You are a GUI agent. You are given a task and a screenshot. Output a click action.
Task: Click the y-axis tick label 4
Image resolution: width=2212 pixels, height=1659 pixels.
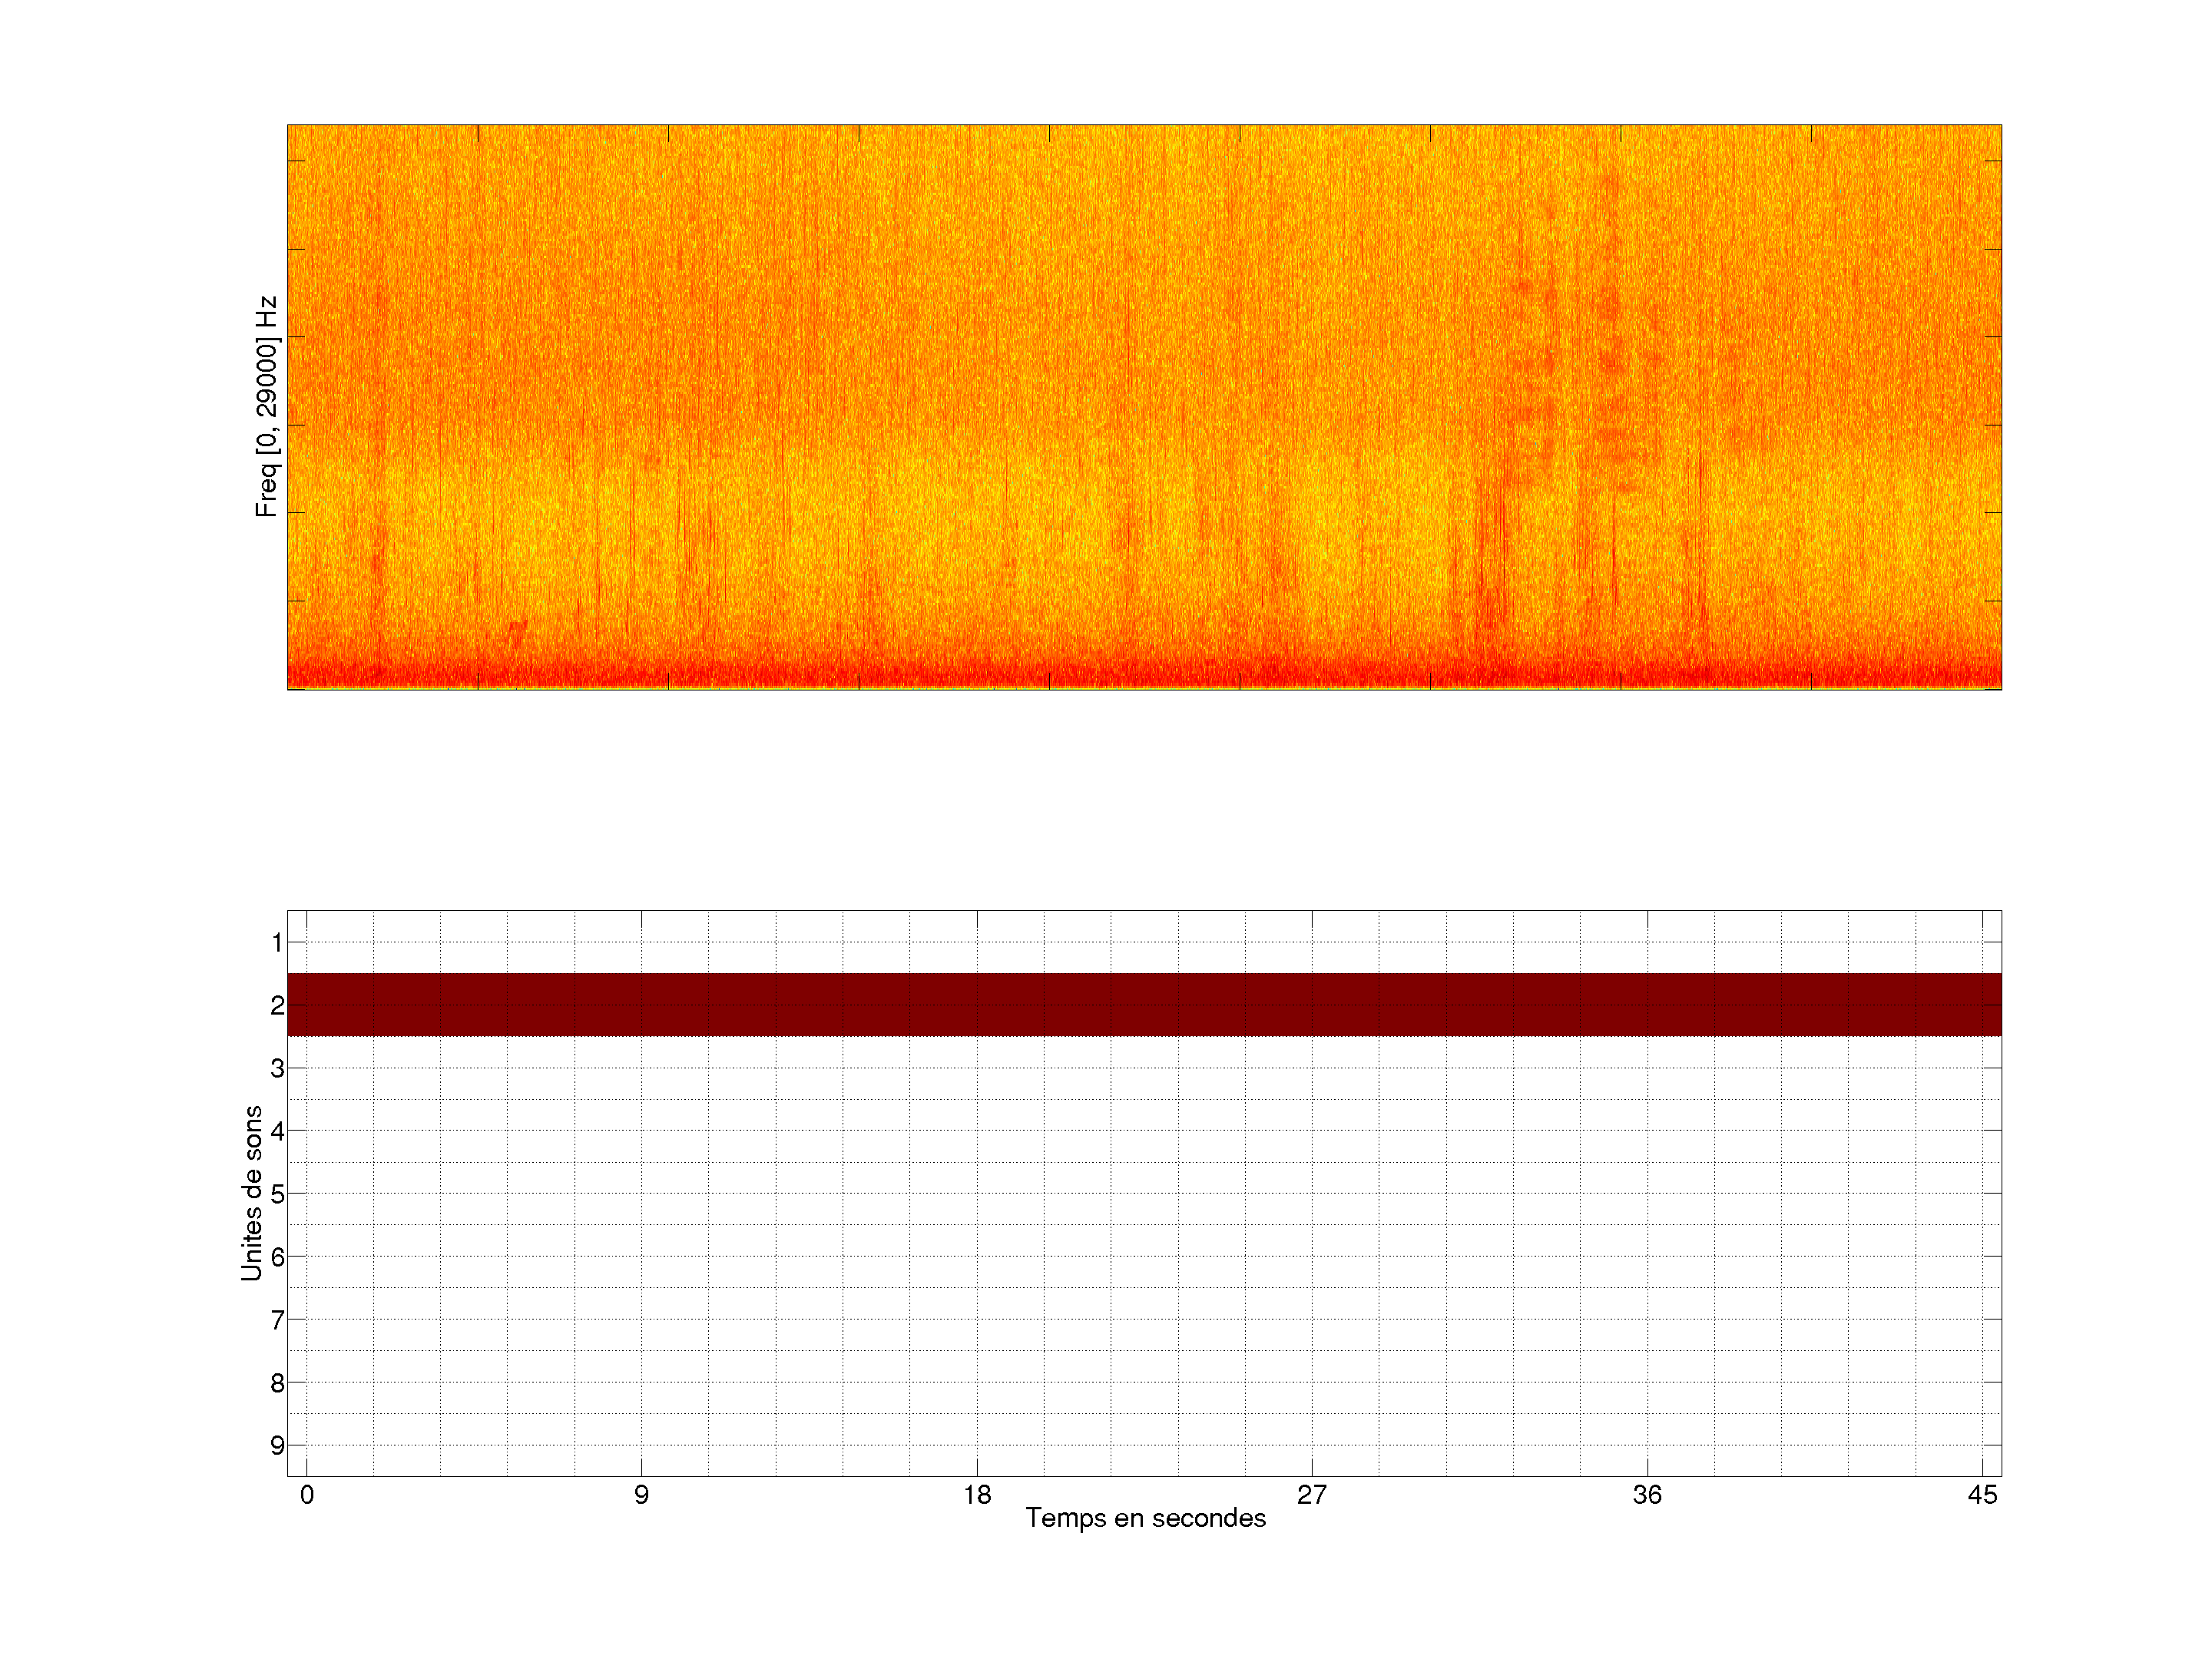tap(277, 1131)
